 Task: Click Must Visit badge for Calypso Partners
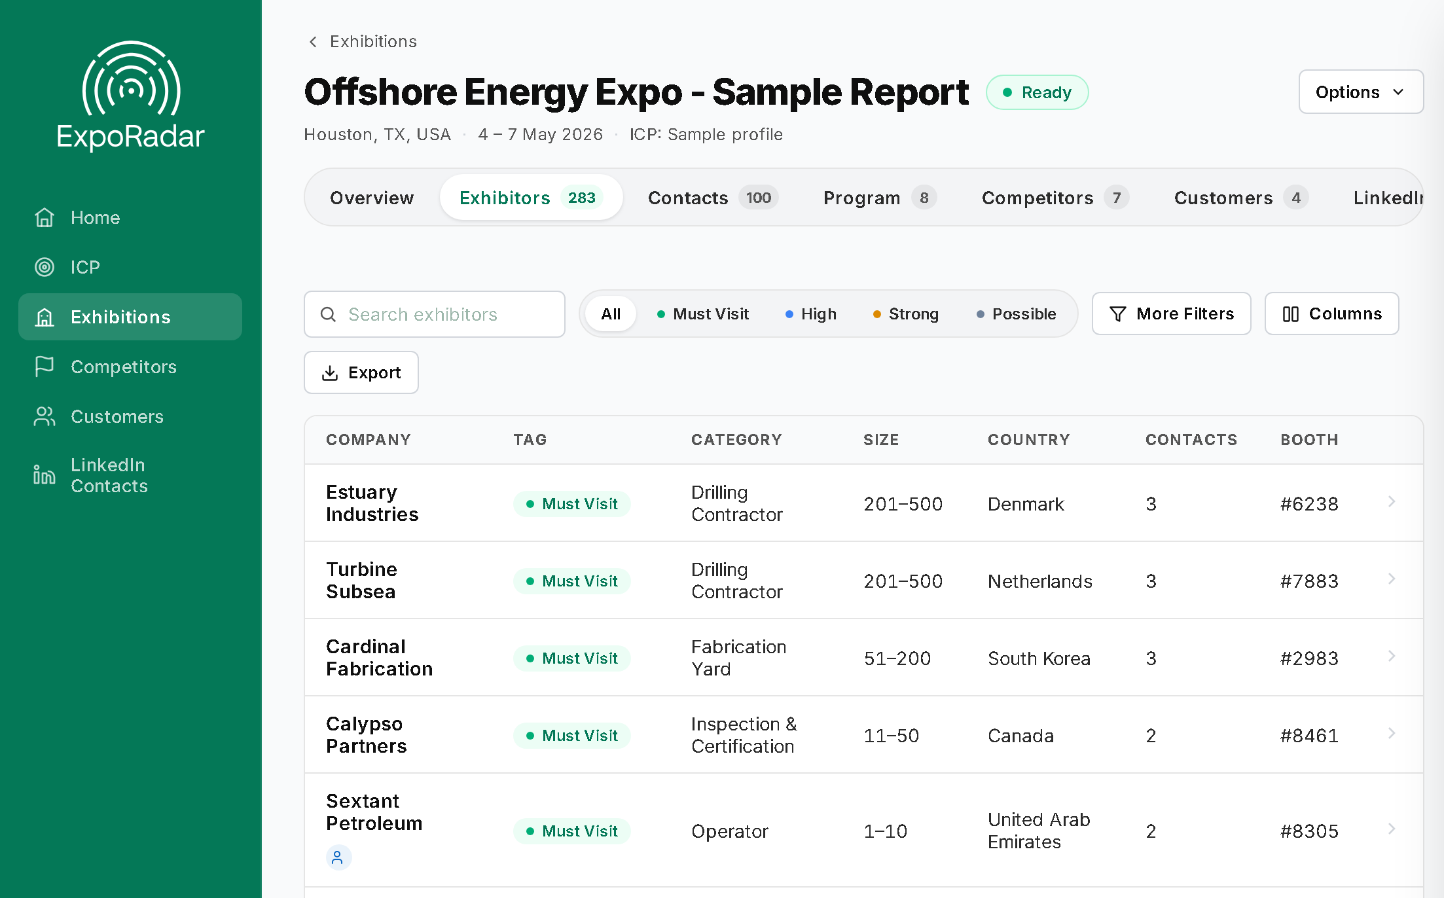[x=572, y=736]
